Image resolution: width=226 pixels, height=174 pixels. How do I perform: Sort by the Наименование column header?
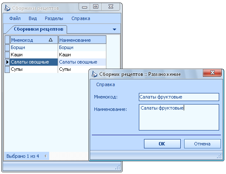tap(82, 40)
